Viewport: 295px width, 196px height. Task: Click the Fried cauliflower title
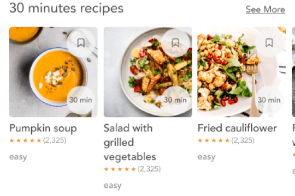pos(237,128)
